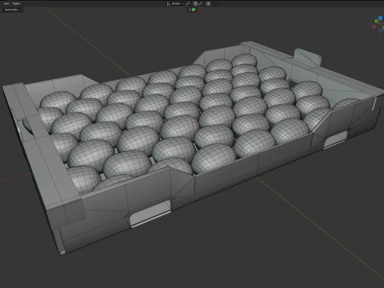Open the Select Box tool dropdown
The image size is (384, 288).
(13, 10)
